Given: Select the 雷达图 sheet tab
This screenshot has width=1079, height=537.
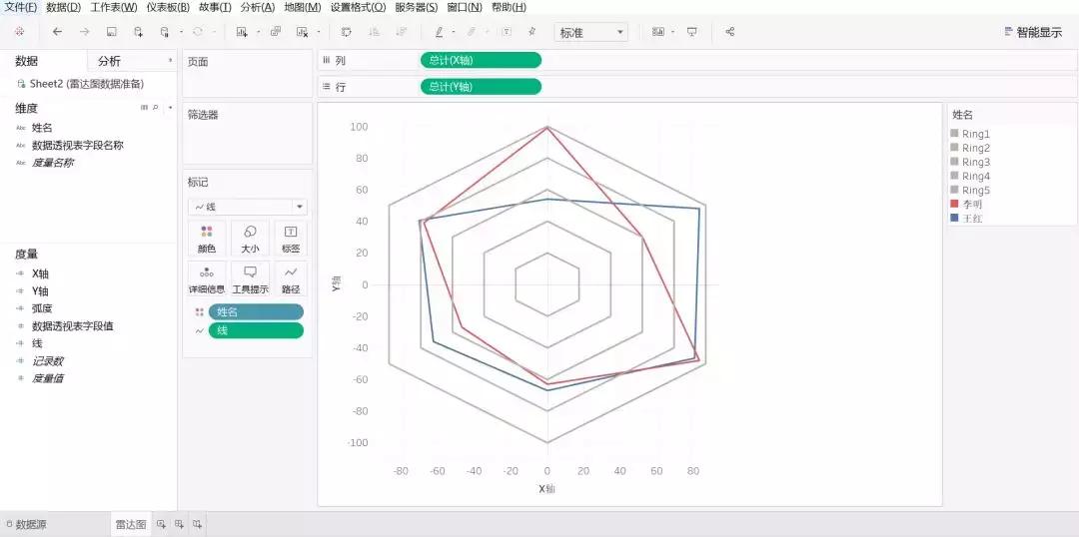Looking at the screenshot, I should tap(131, 525).
